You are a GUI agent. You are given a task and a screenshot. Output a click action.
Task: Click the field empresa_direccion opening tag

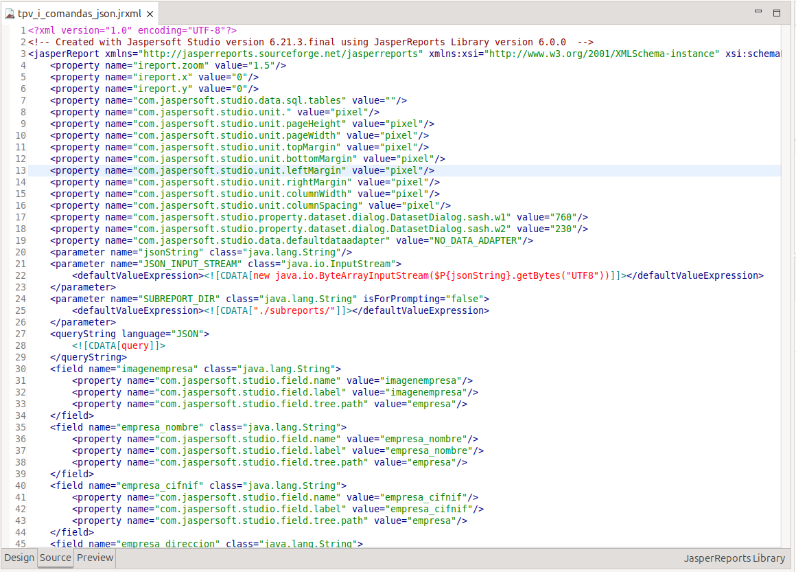[206, 544]
